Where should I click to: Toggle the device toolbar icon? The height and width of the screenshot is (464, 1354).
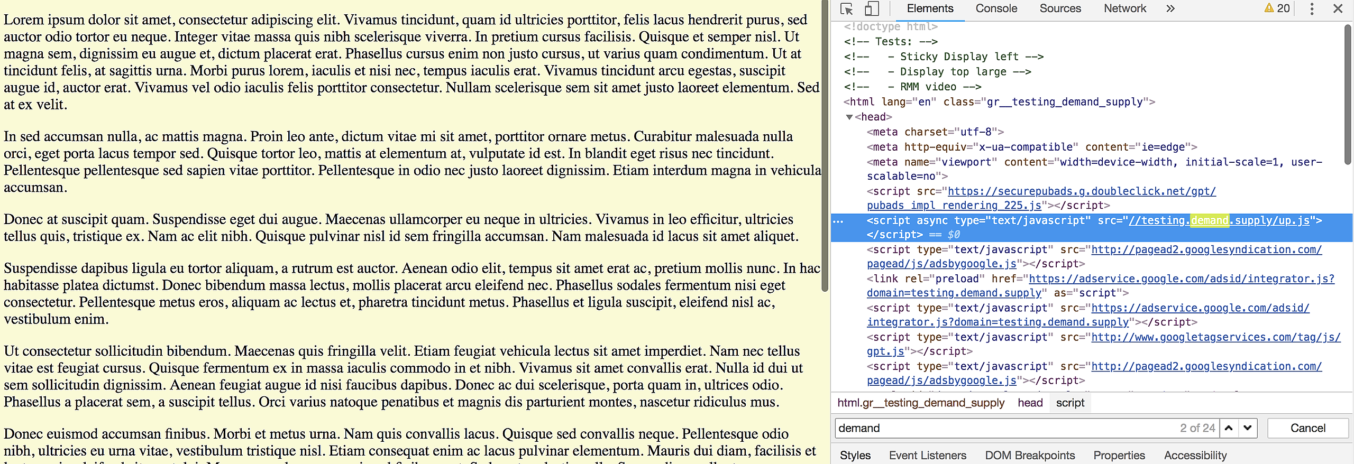[872, 9]
